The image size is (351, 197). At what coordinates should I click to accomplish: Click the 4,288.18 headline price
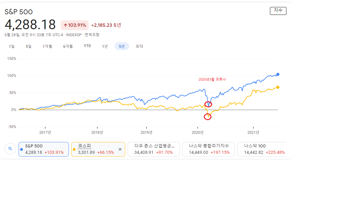pyautogui.click(x=30, y=25)
